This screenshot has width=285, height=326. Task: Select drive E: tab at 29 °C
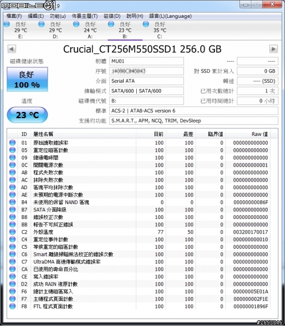tap(20, 30)
